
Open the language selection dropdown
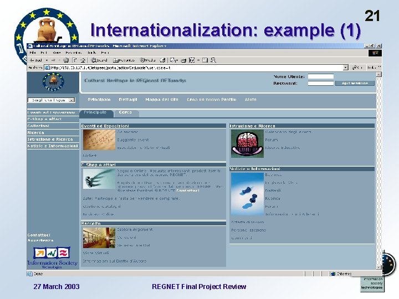(52, 100)
